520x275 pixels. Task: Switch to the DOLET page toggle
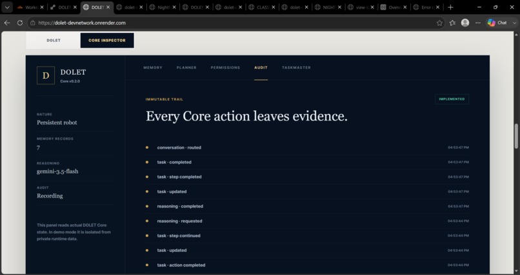[54, 41]
